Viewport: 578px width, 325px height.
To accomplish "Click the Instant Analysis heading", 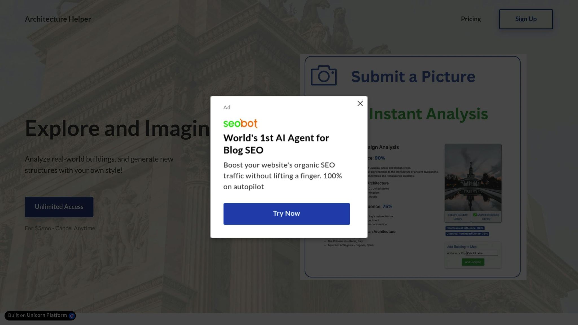I will click(x=428, y=114).
